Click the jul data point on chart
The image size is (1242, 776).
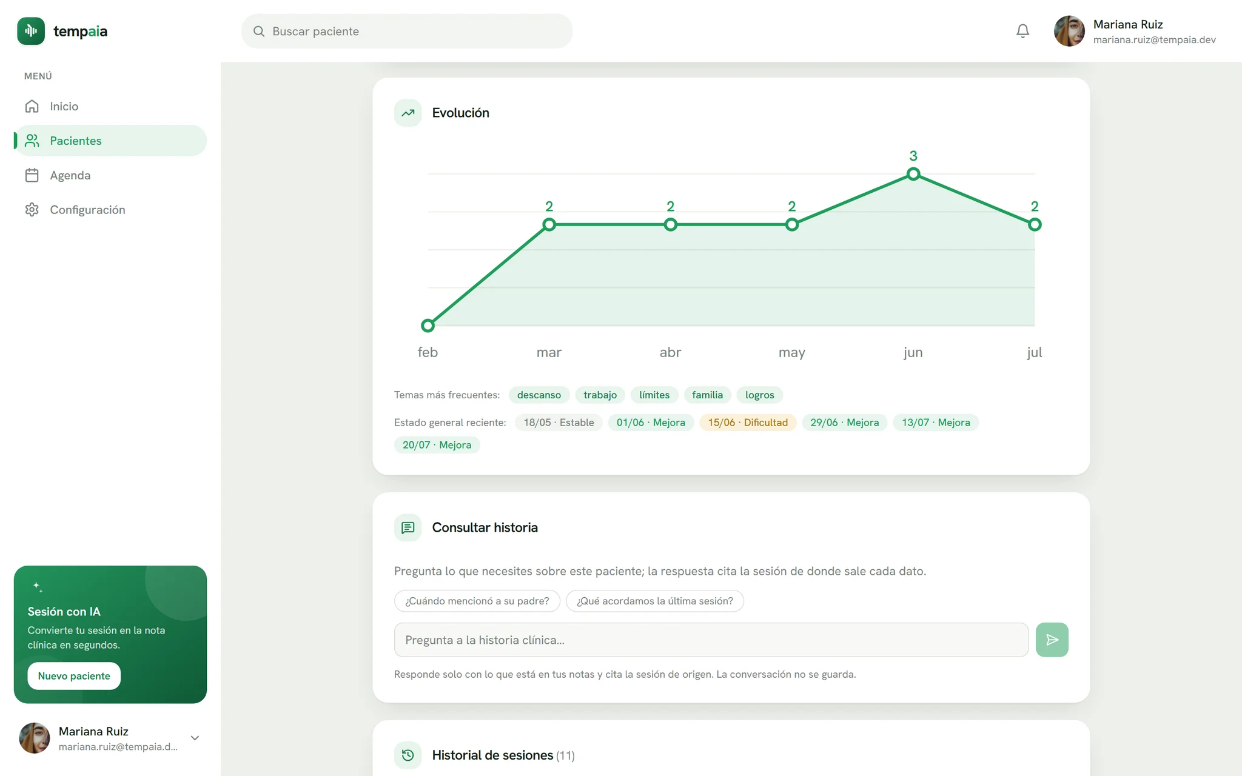[1035, 224]
